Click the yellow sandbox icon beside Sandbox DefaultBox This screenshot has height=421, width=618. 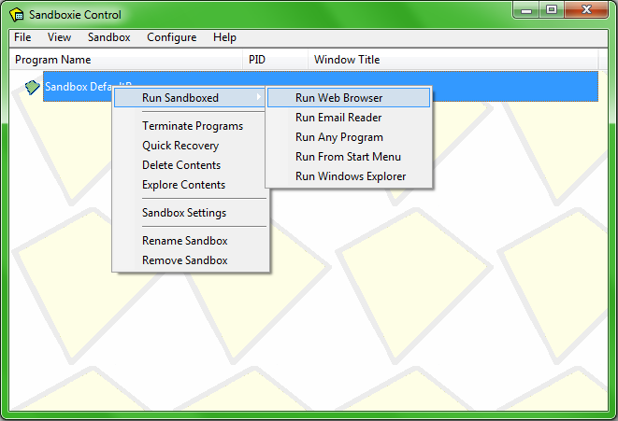coord(33,87)
